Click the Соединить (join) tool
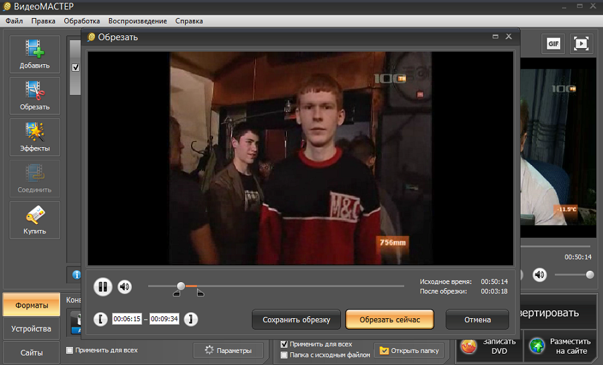The image size is (603, 365). (x=35, y=179)
